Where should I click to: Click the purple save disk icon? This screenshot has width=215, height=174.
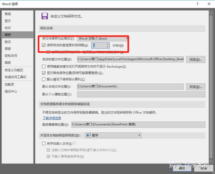[x=45, y=16]
